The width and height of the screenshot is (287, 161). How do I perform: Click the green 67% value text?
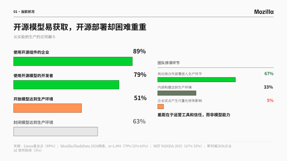pyautogui.click(x=269, y=74)
